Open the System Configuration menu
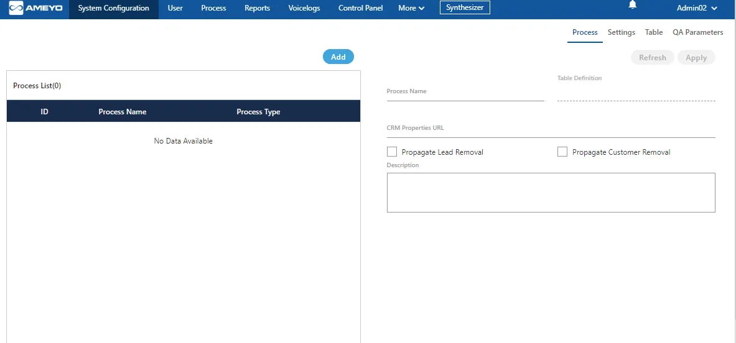The height and width of the screenshot is (343, 736). coord(114,8)
